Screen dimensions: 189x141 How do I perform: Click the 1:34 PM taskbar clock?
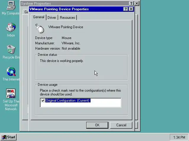[179, 137]
